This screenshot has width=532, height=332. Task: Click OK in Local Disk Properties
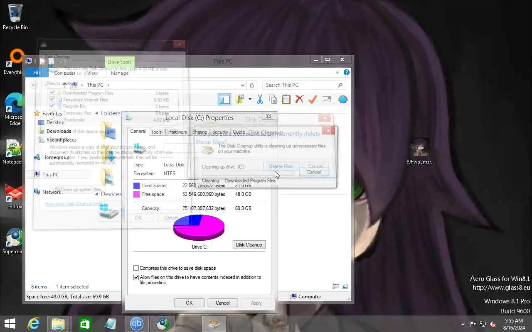(x=189, y=303)
